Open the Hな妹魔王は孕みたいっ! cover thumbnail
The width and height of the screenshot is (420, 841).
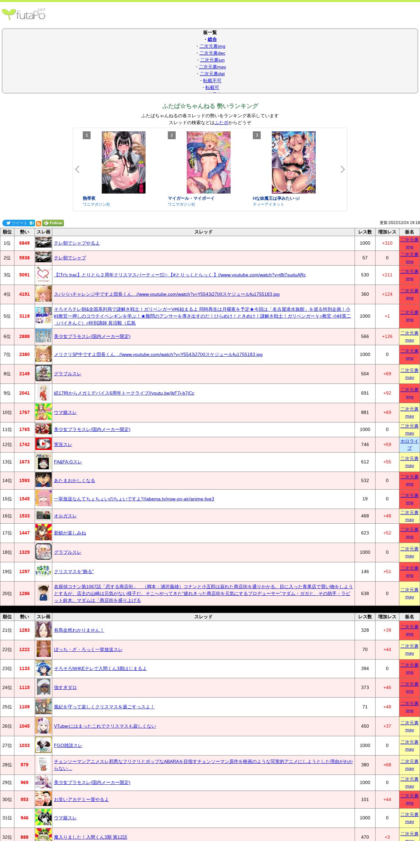tap(294, 162)
